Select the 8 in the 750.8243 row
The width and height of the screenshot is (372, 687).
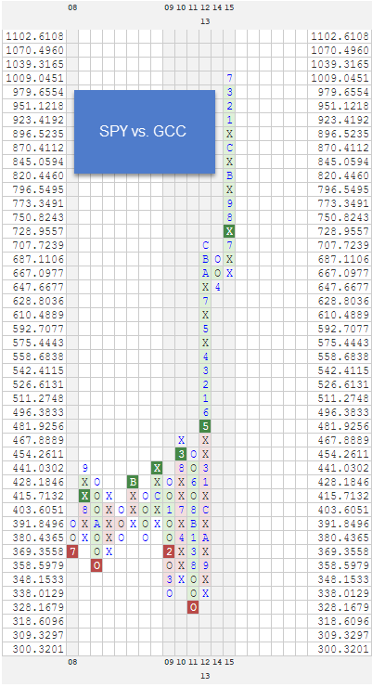pyautogui.click(x=229, y=217)
